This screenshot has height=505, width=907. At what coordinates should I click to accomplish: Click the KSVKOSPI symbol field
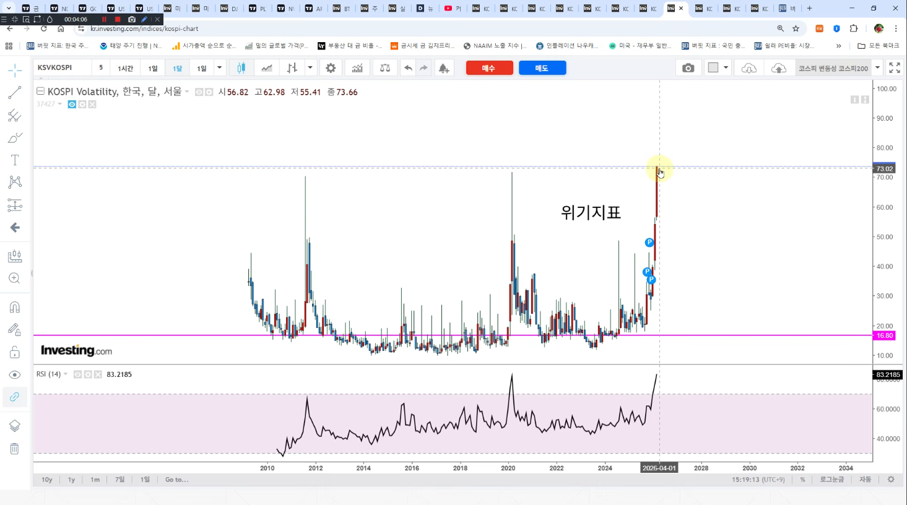(62, 68)
